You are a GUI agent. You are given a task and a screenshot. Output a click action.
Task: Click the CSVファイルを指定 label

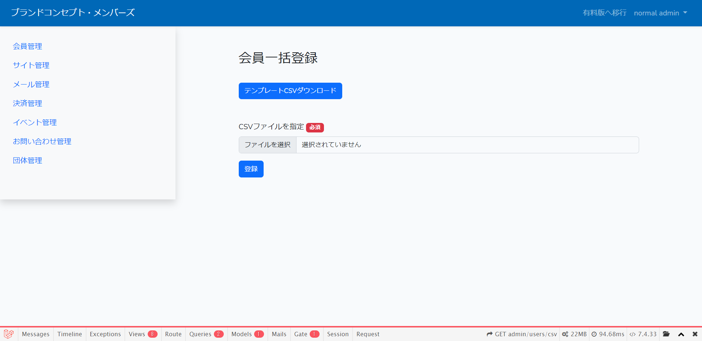click(271, 127)
